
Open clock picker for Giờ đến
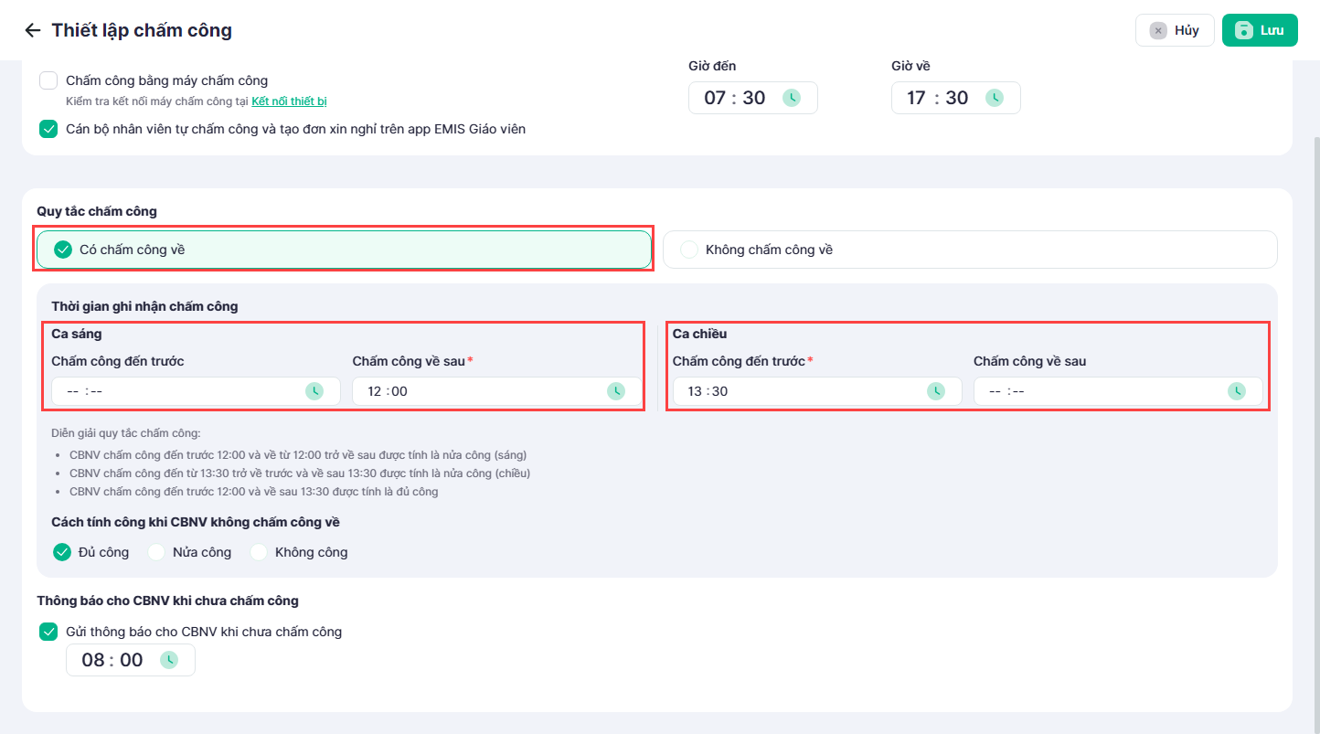point(792,98)
